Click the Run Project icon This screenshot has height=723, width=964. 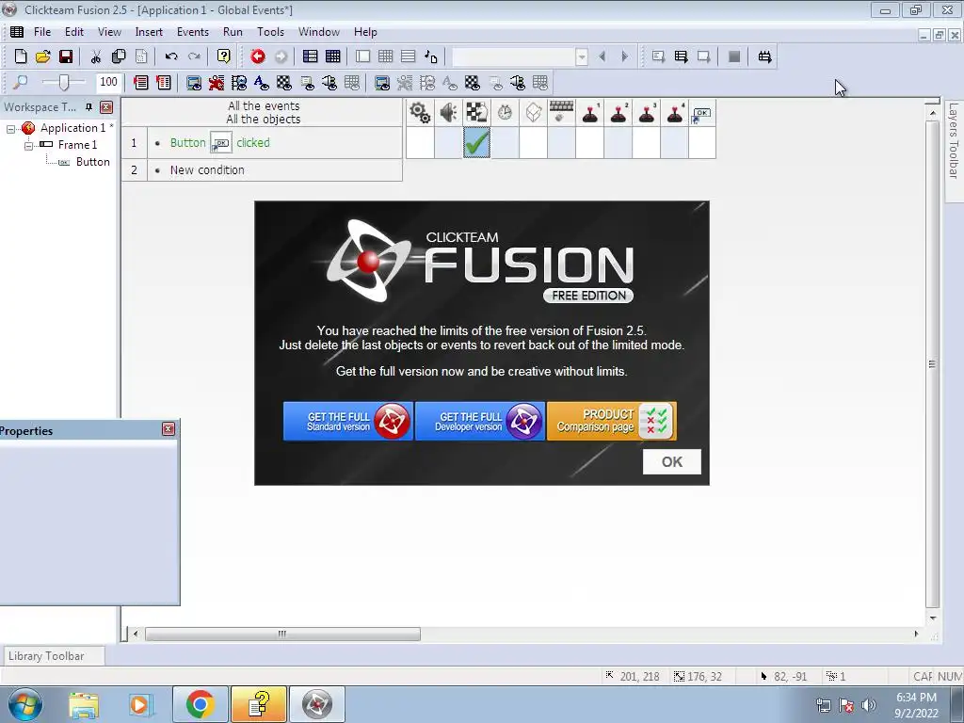pos(658,56)
